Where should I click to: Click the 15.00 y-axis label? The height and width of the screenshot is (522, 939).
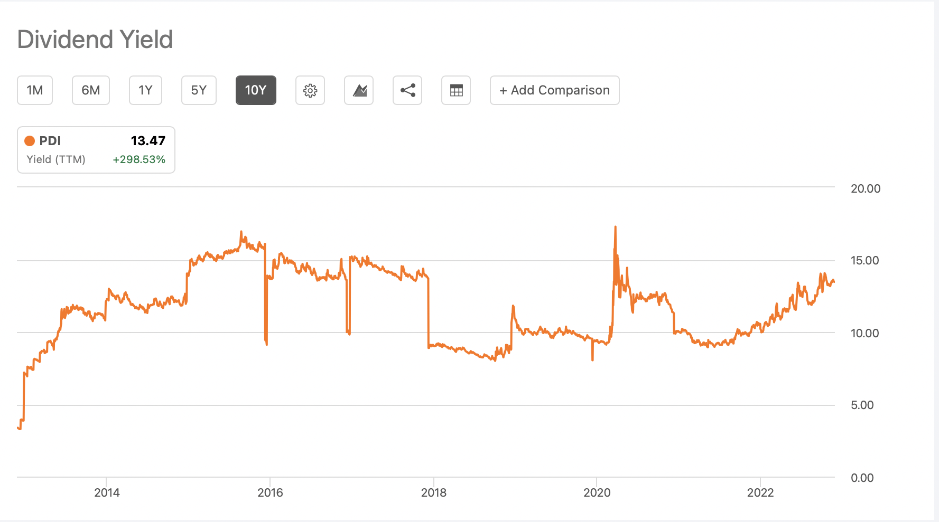click(x=864, y=261)
